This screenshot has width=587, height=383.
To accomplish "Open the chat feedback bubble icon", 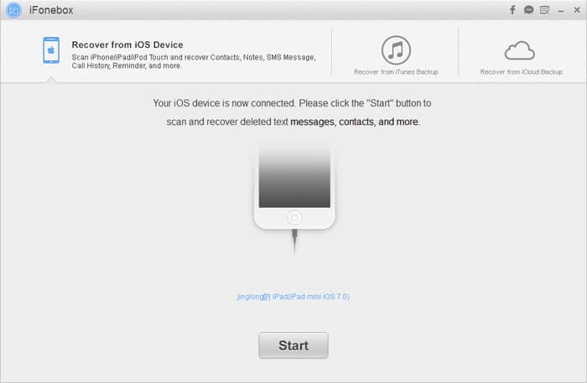I will coord(528,10).
